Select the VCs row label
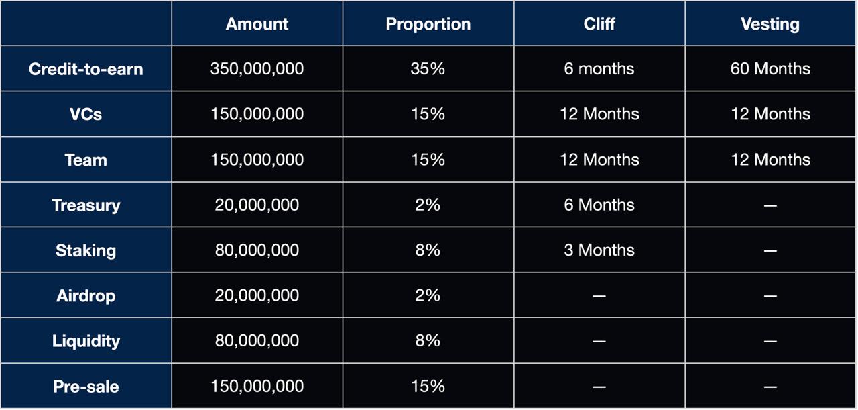Image resolution: width=858 pixels, height=410 pixels. point(86,114)
